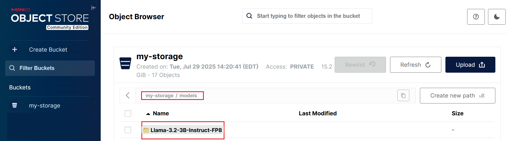Click Create new path button

(x=457, y=96)
